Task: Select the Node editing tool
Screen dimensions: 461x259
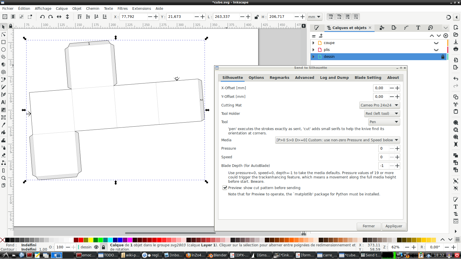Action: click(x=4, y=34)
